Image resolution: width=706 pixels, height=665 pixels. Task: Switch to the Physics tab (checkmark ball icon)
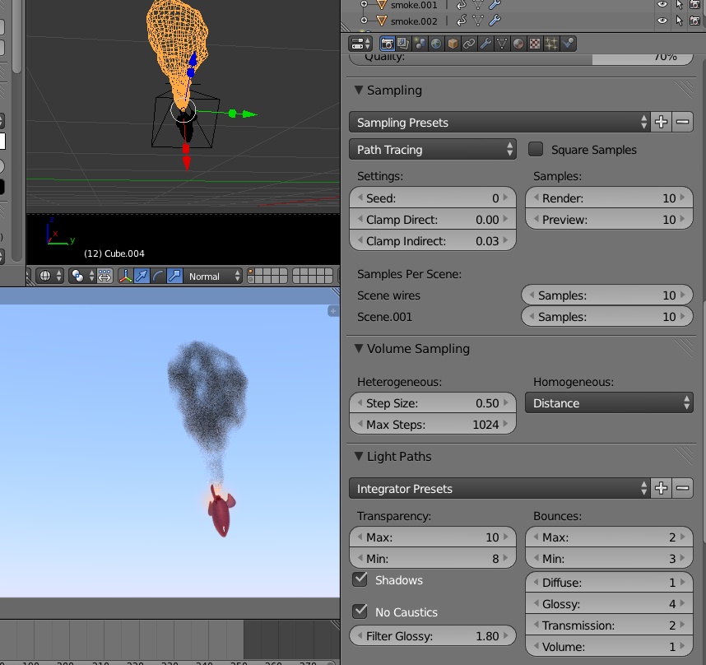pos(568,44)
